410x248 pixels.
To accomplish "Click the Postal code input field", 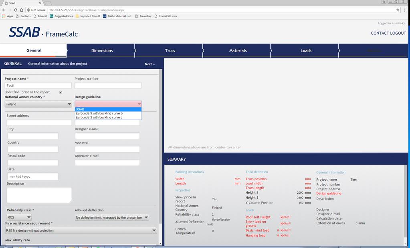I will (x=33, y=162).
